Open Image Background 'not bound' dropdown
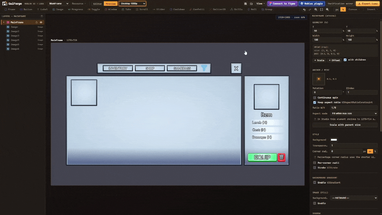 pos(354,198)
